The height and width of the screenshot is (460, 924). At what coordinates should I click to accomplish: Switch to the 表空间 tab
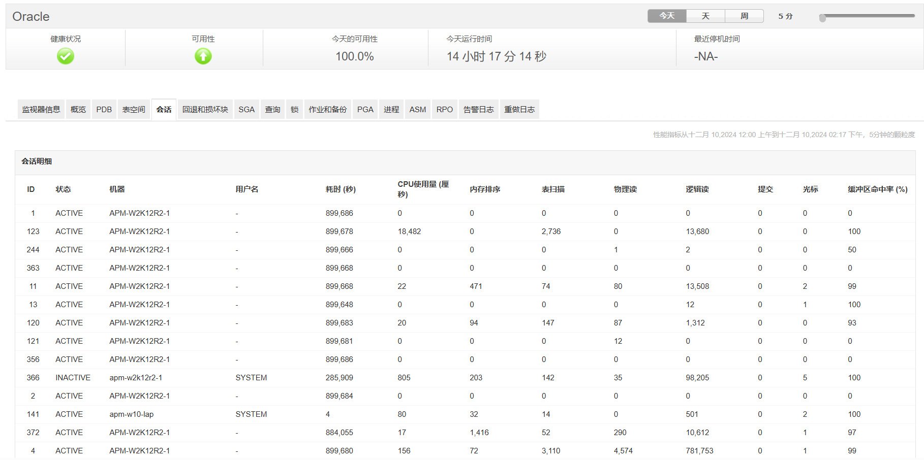[134, 110]
